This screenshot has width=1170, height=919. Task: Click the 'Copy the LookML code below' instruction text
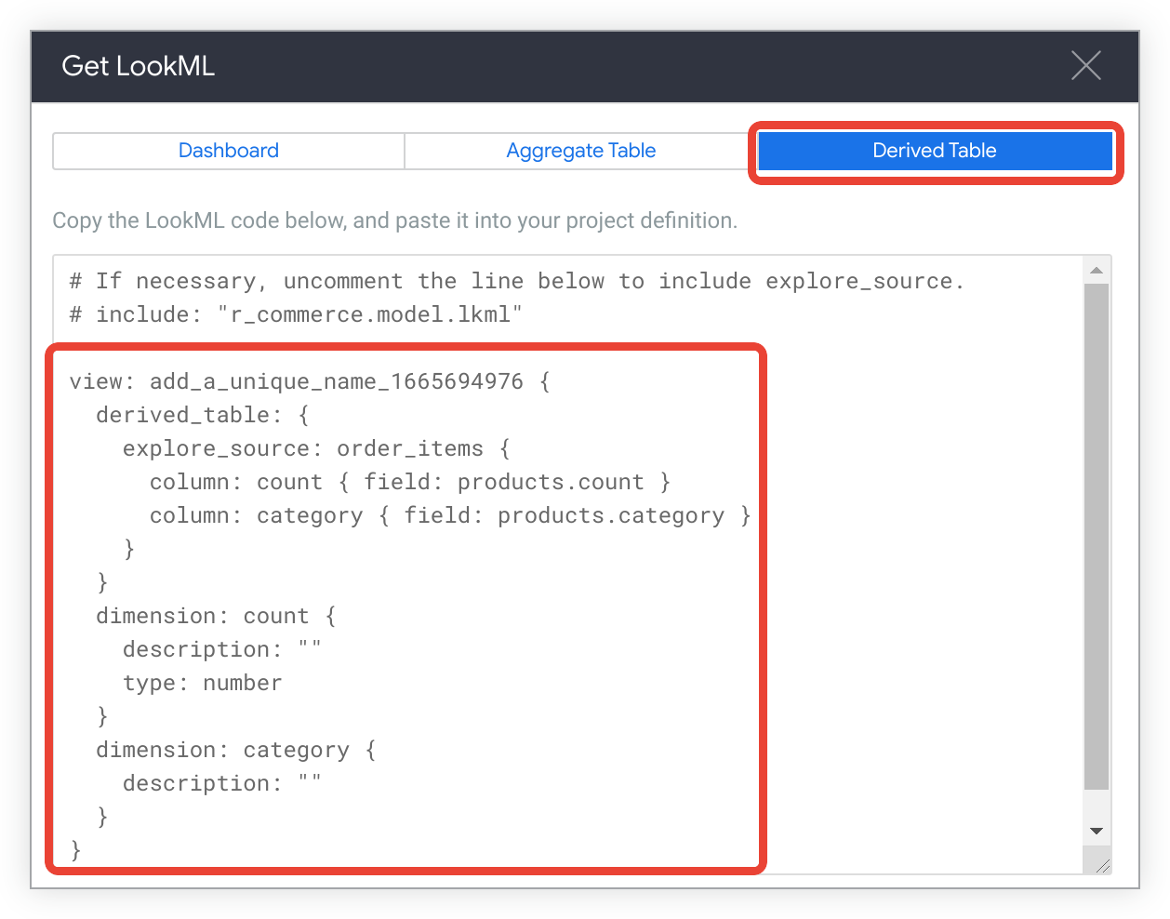tap(394, 220)
